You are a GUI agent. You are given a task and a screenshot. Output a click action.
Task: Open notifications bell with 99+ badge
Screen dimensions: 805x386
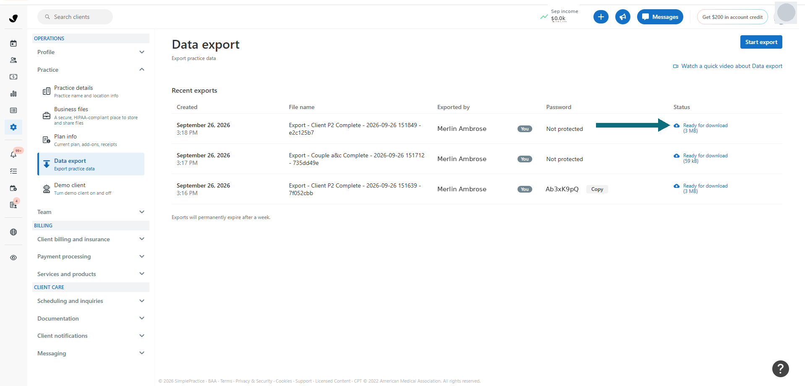[x=13, y=154]
